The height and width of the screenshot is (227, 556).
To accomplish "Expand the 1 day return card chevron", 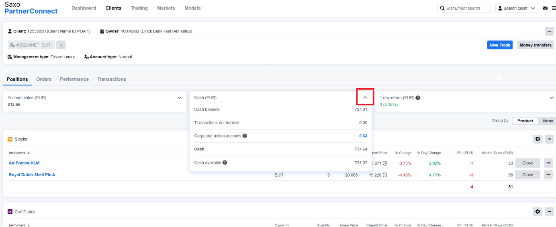I will click(552, 97).
